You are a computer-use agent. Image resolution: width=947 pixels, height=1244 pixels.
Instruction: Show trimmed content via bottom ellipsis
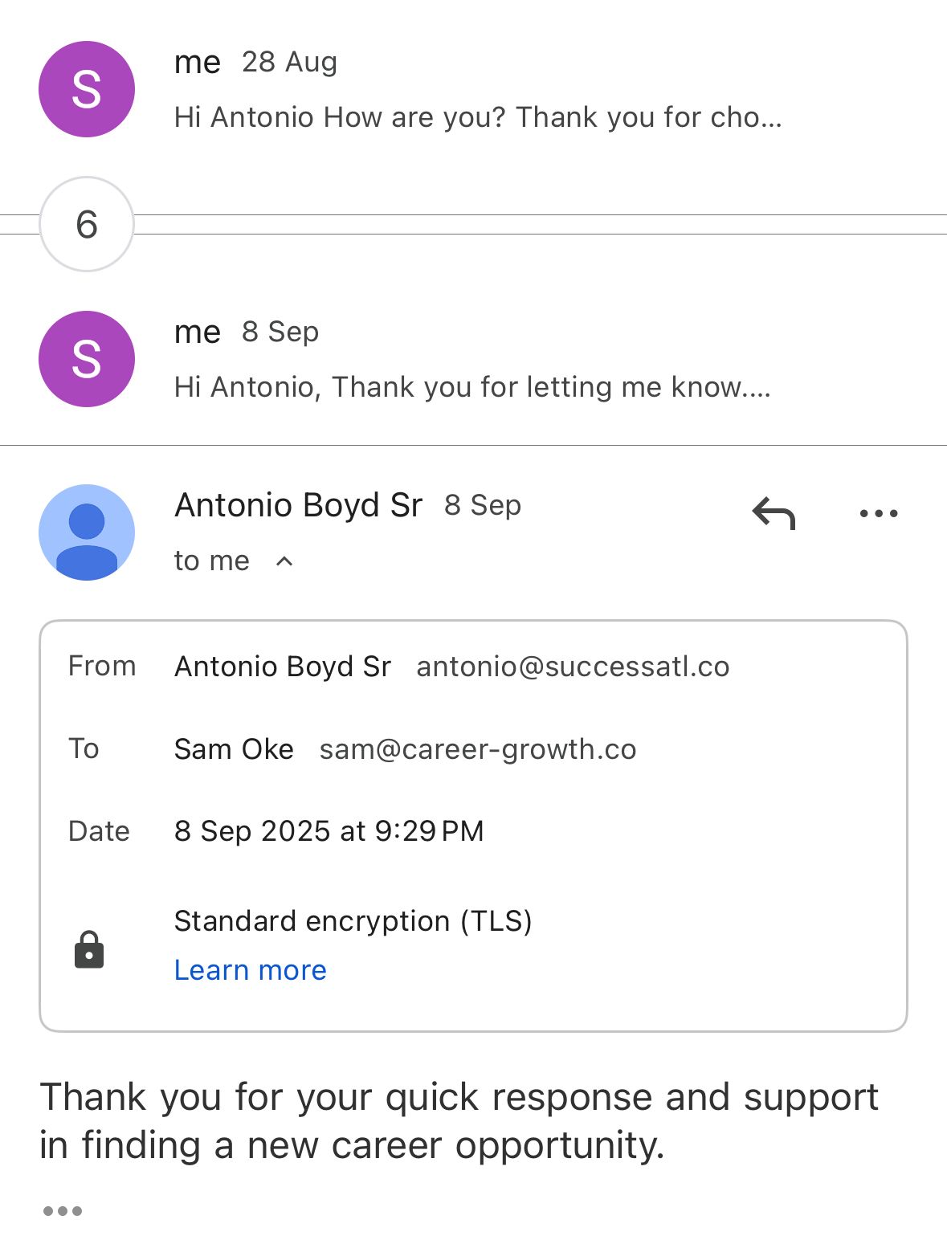click(x=63, y=1211)
